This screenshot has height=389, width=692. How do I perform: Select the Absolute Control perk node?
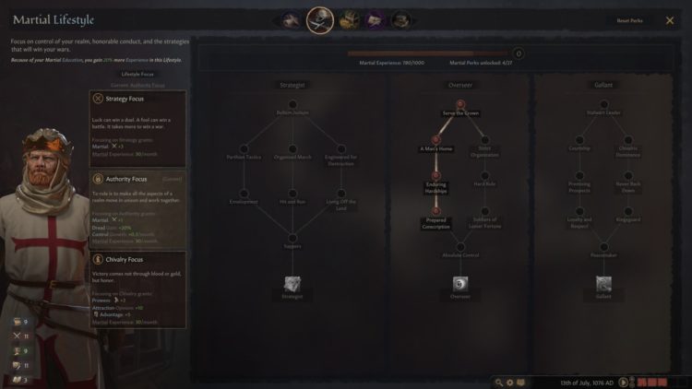[x=460, y=247]
